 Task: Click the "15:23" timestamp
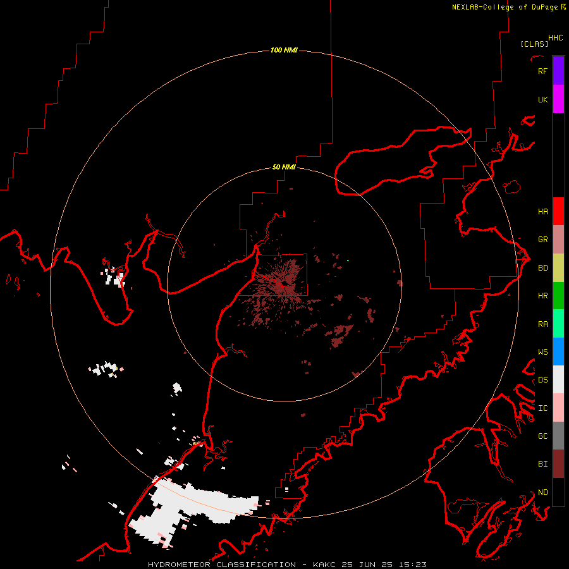pos(412,565)
